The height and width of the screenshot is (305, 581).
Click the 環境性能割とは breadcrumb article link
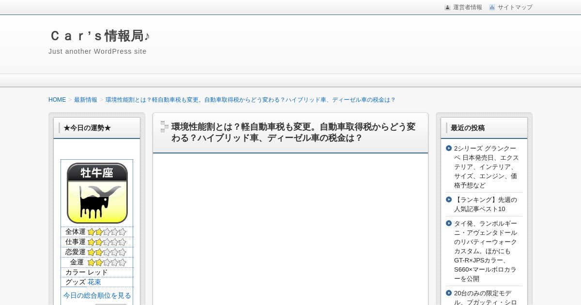pos(250,100)
